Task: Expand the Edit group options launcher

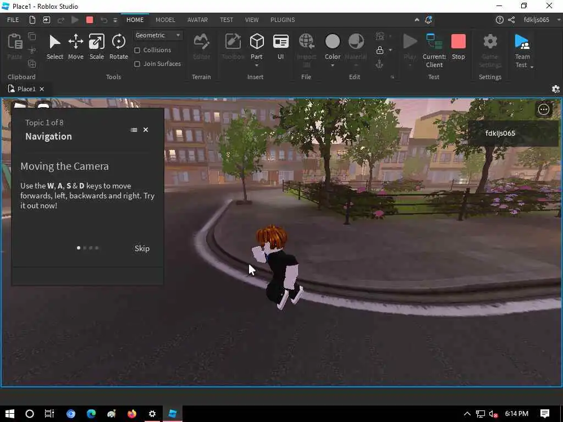Action: (392, 77)
